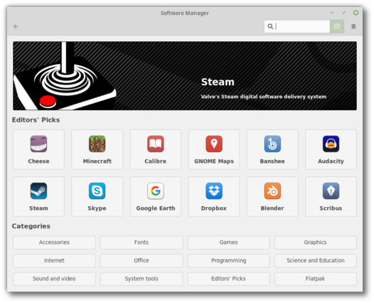Open the Games category
Image resolution: width=374 pixels, height=303 pixels.
click(229, 243)
